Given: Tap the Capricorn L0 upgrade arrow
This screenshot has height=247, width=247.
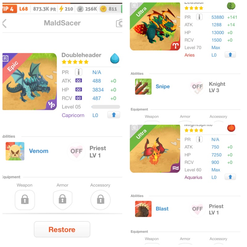Looking at the screenshot, I should (x=114, y=115).
